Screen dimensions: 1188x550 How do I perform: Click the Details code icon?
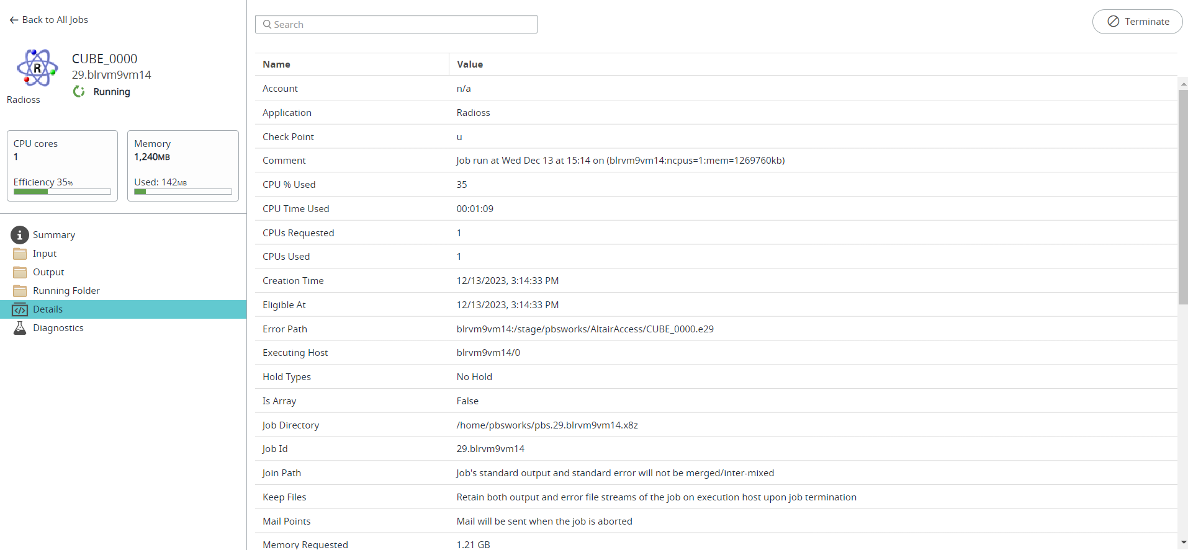(20, 309)
